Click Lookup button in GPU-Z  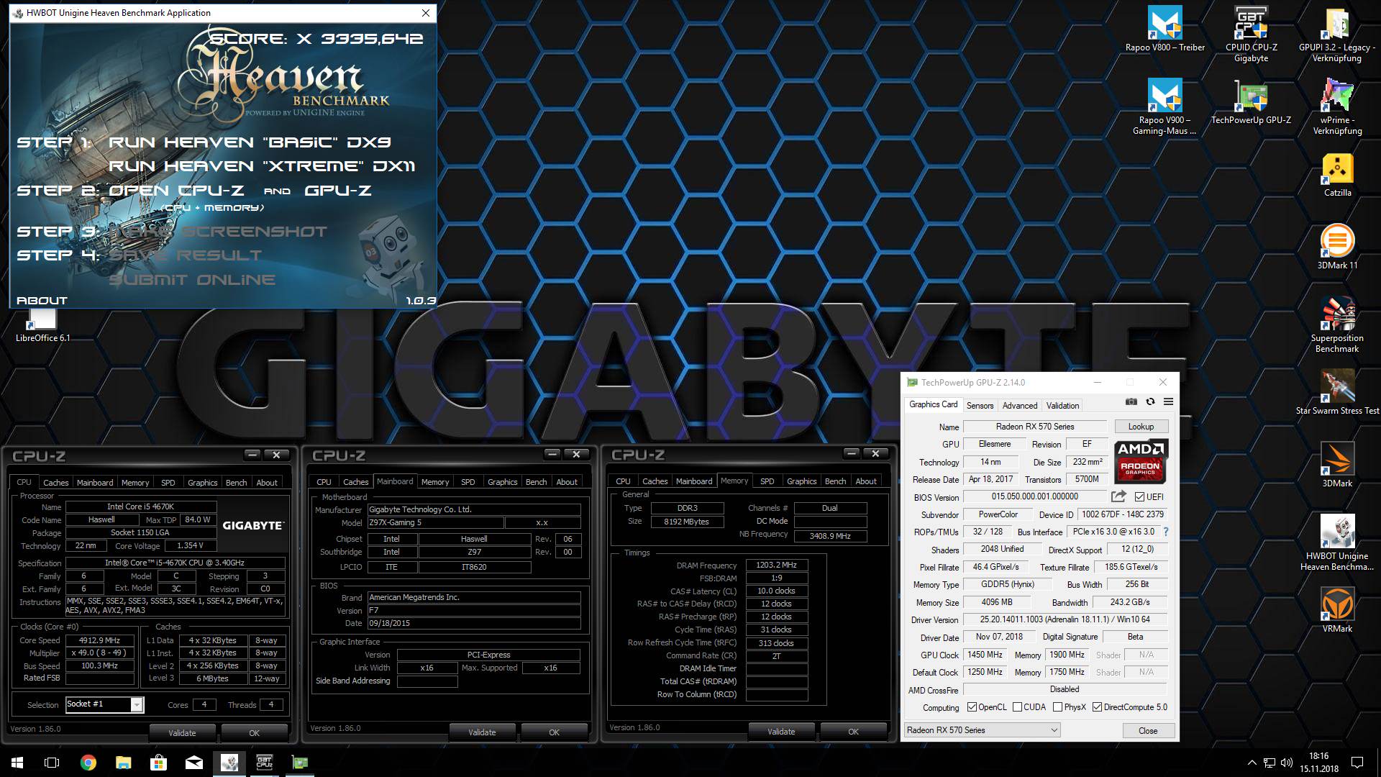1141,427
